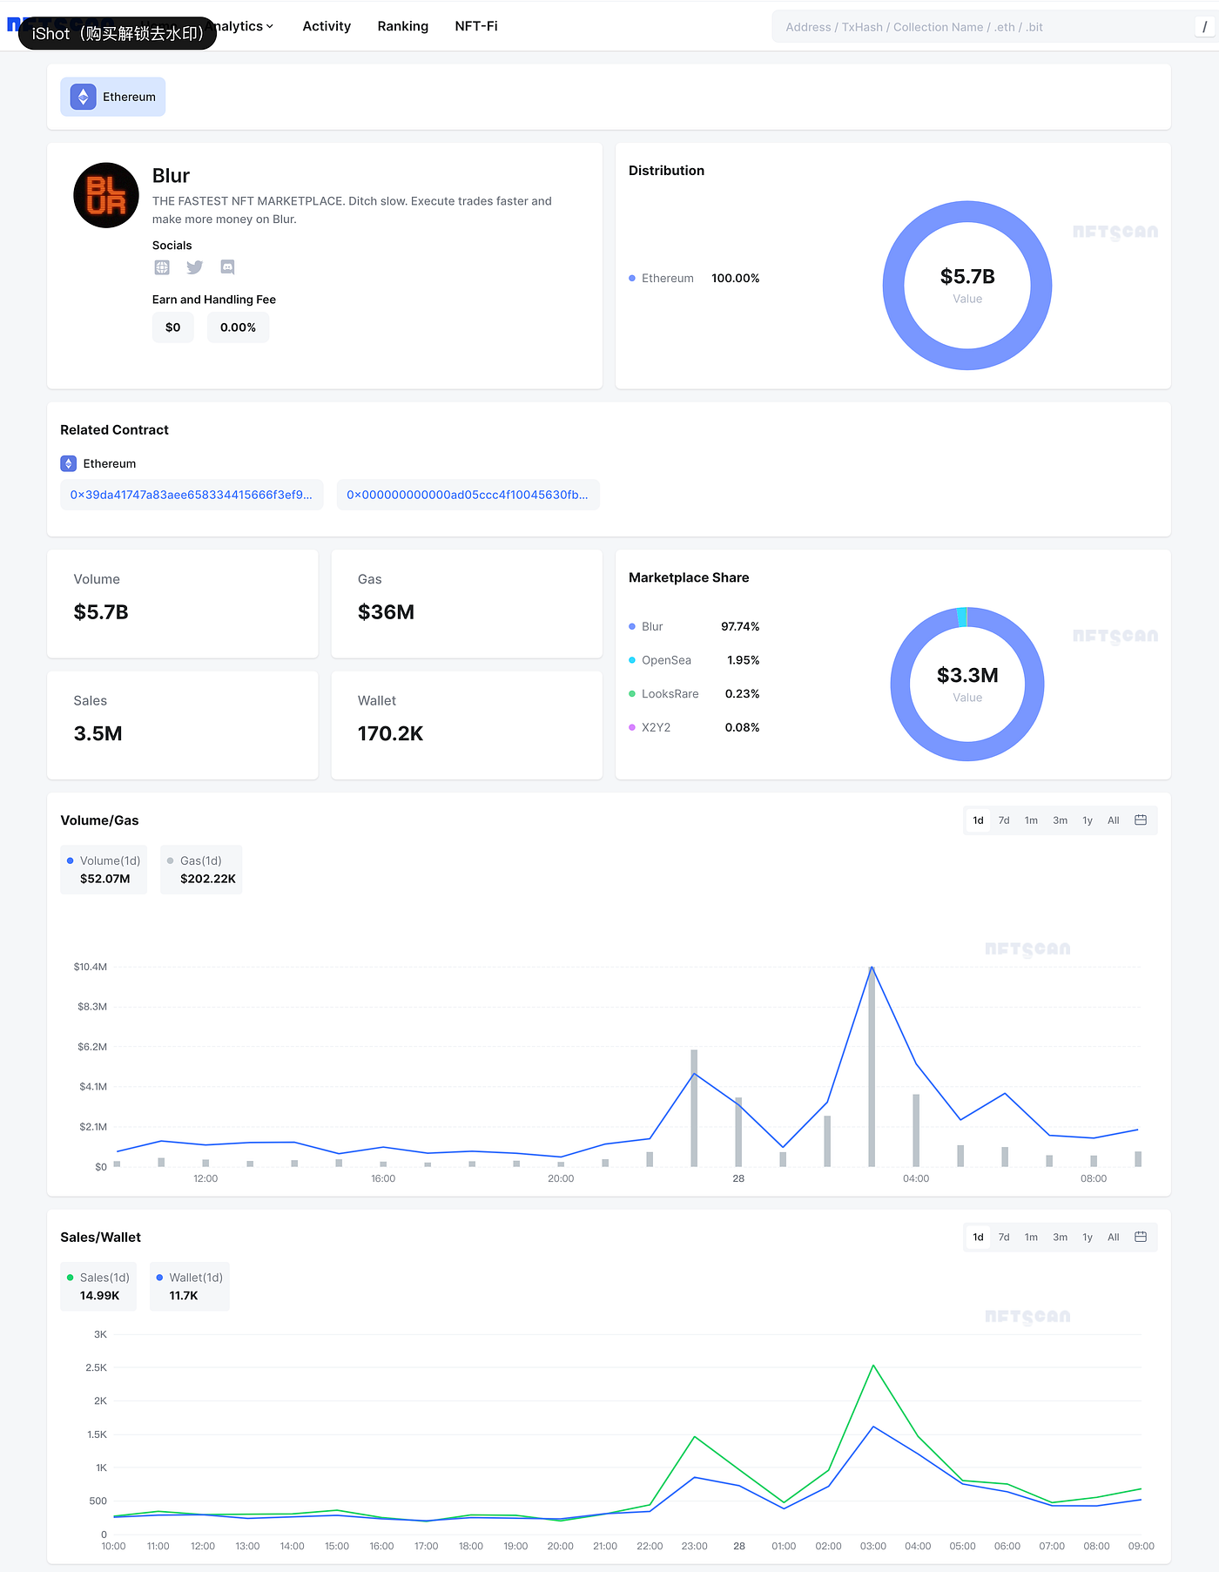Toggle LooksRare in Marketplace Share legend
The image size is (1219, 1572).
pos(694,694)
